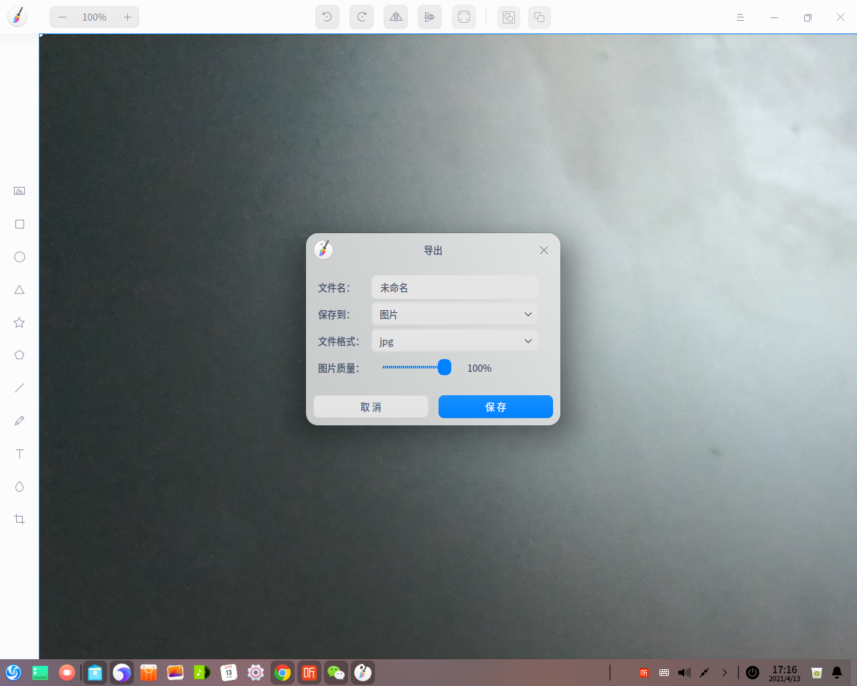The image size is (857, 686).
Task: Flip the image vertically
Action: click(430, 17)
